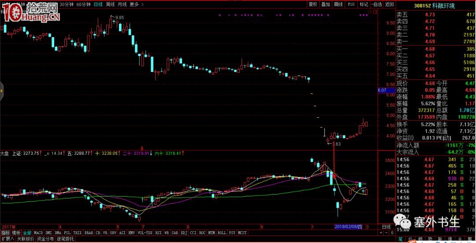Expand the 扩展∧ panel
The image size is (476, 243).
[x=7, y=239]
